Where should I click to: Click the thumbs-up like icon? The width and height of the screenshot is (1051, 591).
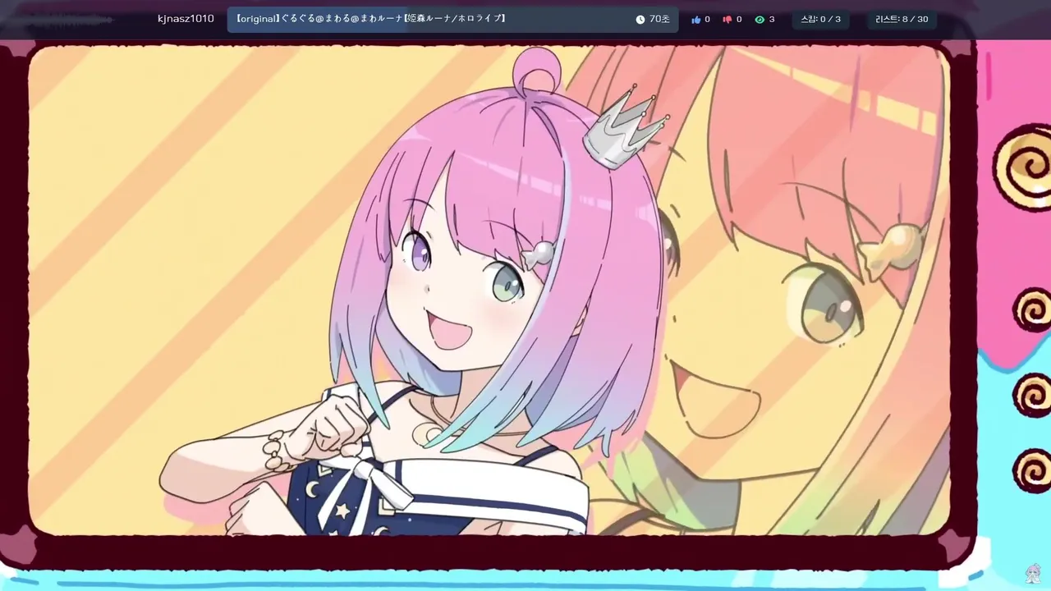696,19
